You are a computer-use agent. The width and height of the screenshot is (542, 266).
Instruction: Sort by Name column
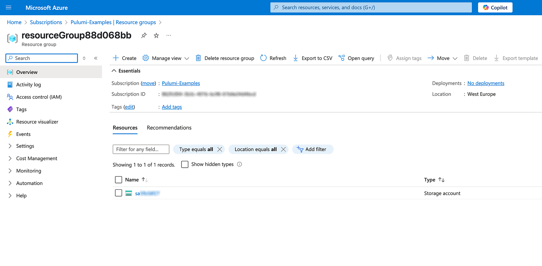click(x=137, y=180)
